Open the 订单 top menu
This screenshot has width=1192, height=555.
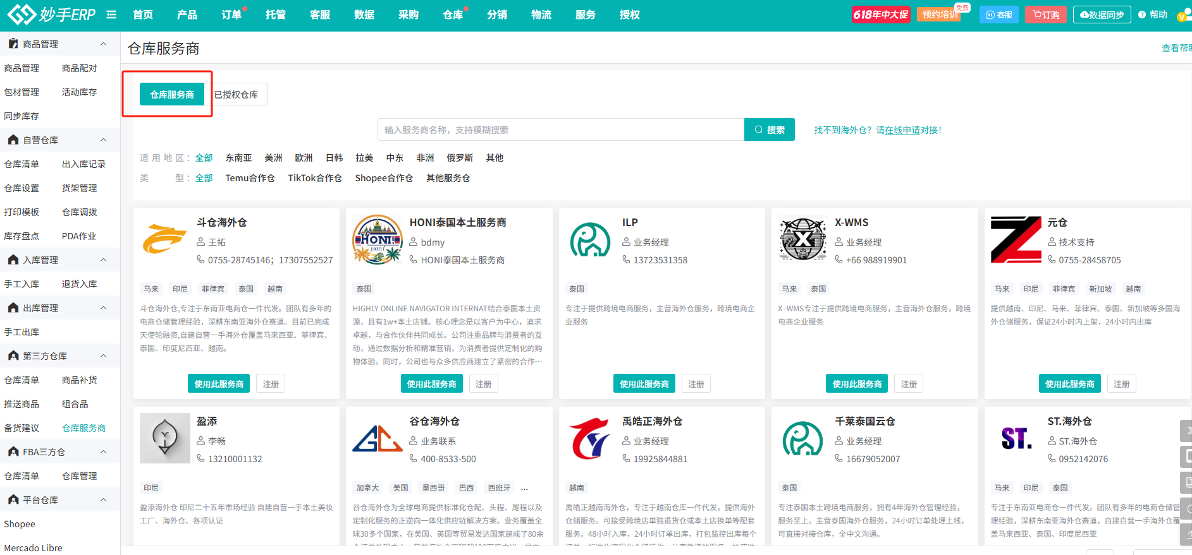[x=231, y=15]
